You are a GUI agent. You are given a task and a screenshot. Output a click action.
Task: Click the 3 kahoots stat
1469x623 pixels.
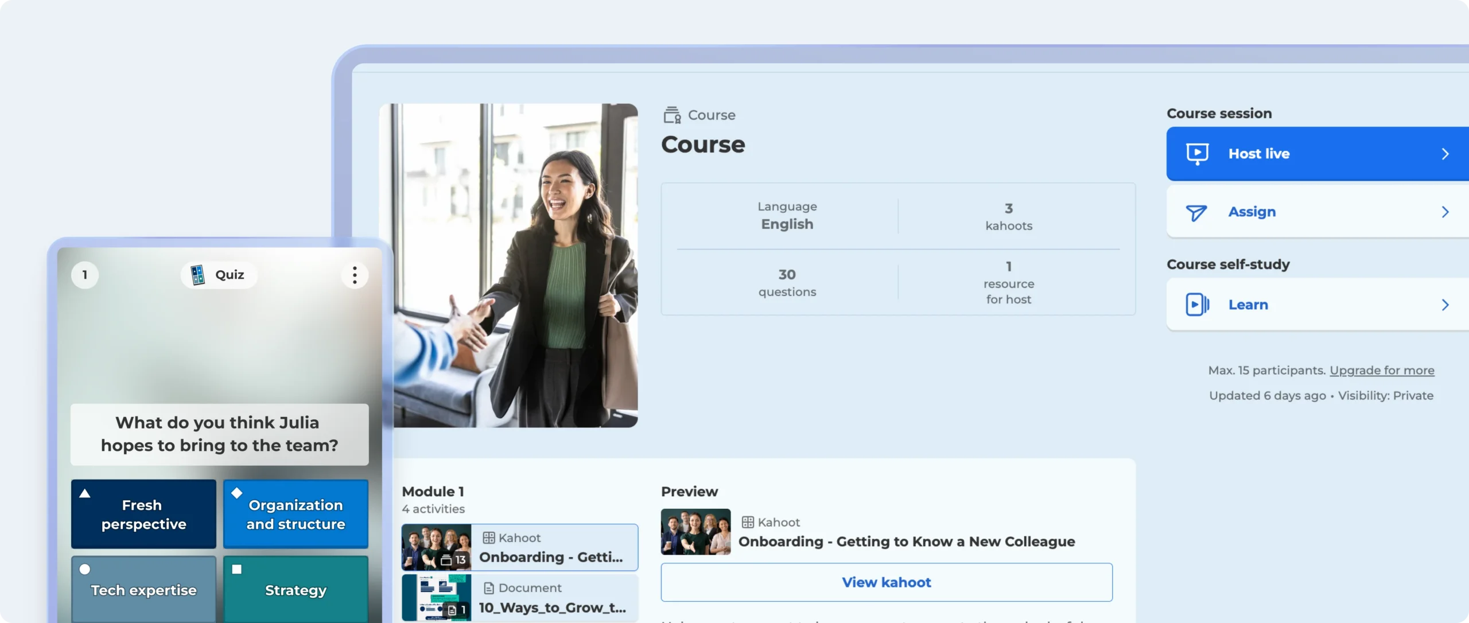(x=1009, y=217)
